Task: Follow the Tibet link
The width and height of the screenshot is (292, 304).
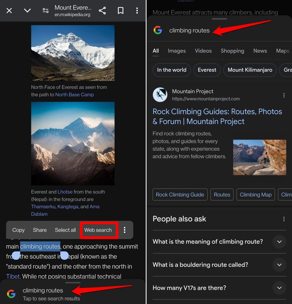Action: click(13, 276)
